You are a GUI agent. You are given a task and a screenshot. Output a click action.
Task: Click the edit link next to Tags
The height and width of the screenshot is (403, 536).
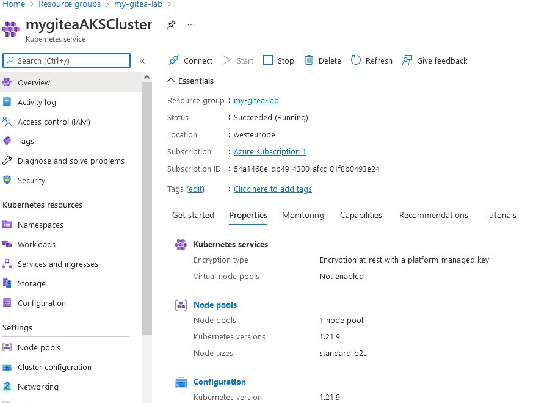pos(195,189)
